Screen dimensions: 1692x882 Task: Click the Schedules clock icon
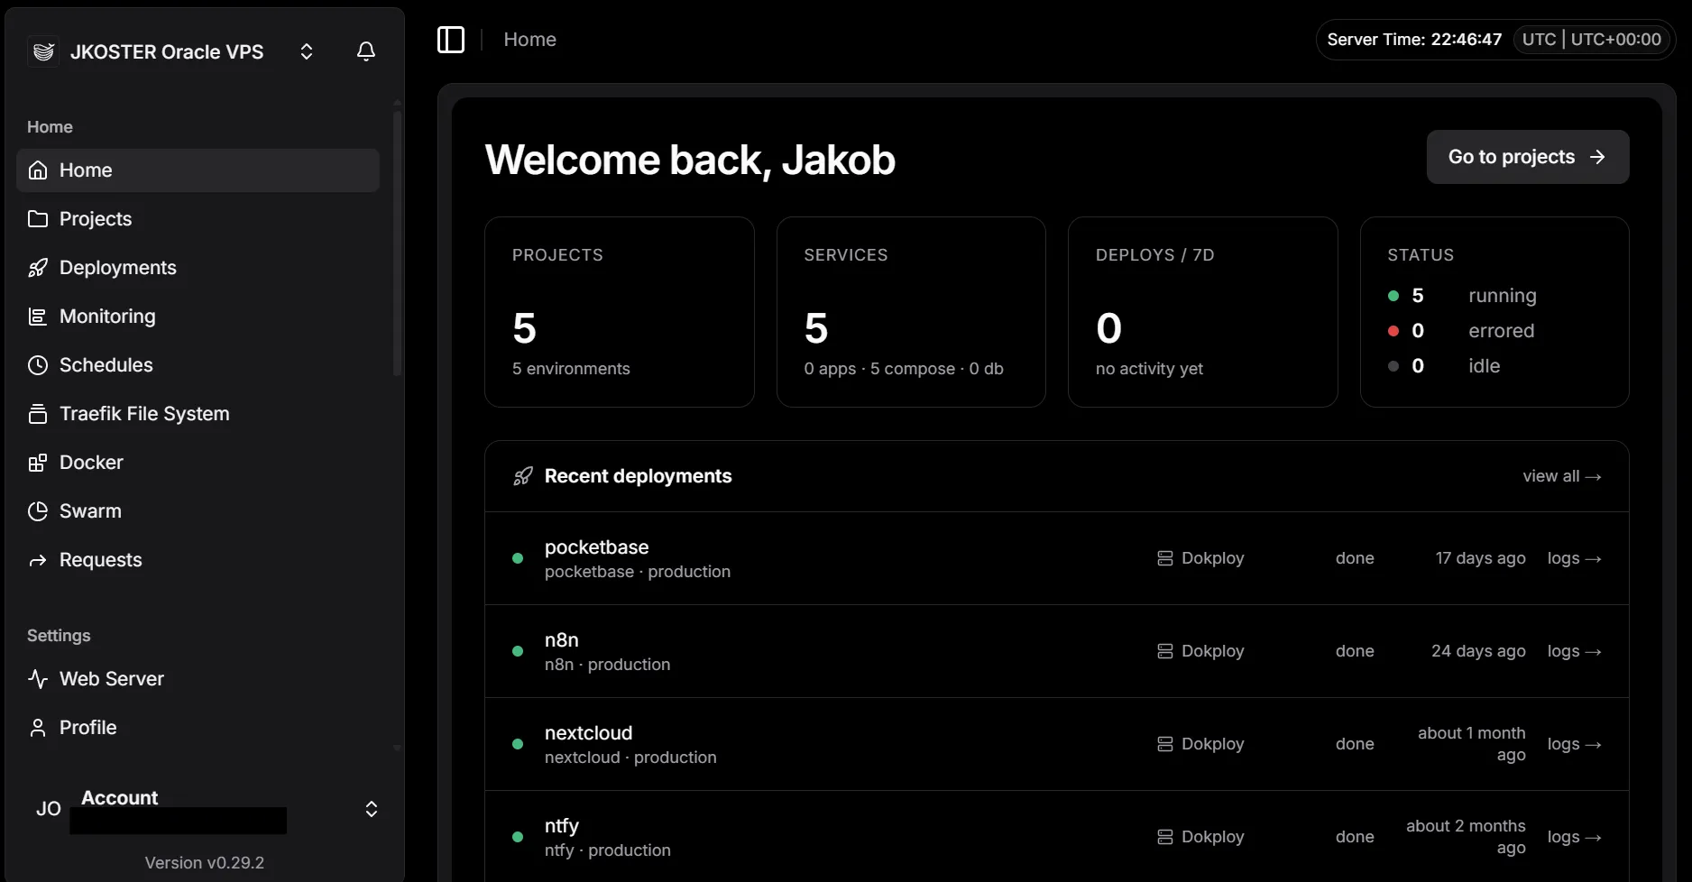[x=38, y=365]
